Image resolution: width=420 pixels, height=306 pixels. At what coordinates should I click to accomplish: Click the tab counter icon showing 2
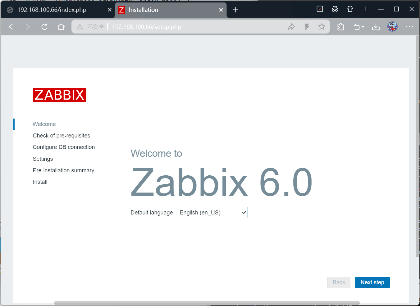320,9
